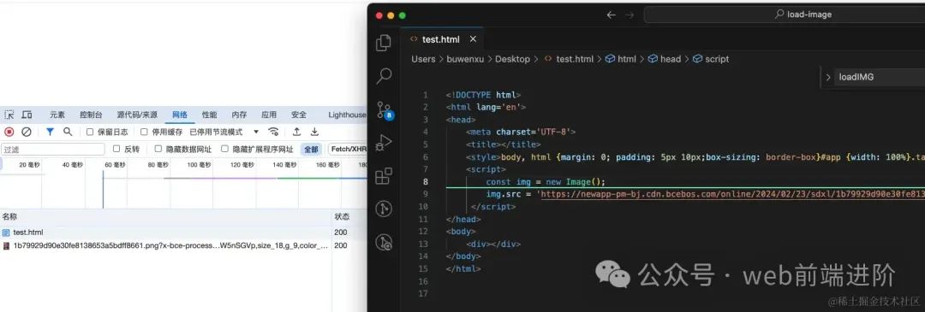The height and width of the screenshot is (312, 925).
Task: Open the Extensions view in VS Code
Action: point(384,175)
